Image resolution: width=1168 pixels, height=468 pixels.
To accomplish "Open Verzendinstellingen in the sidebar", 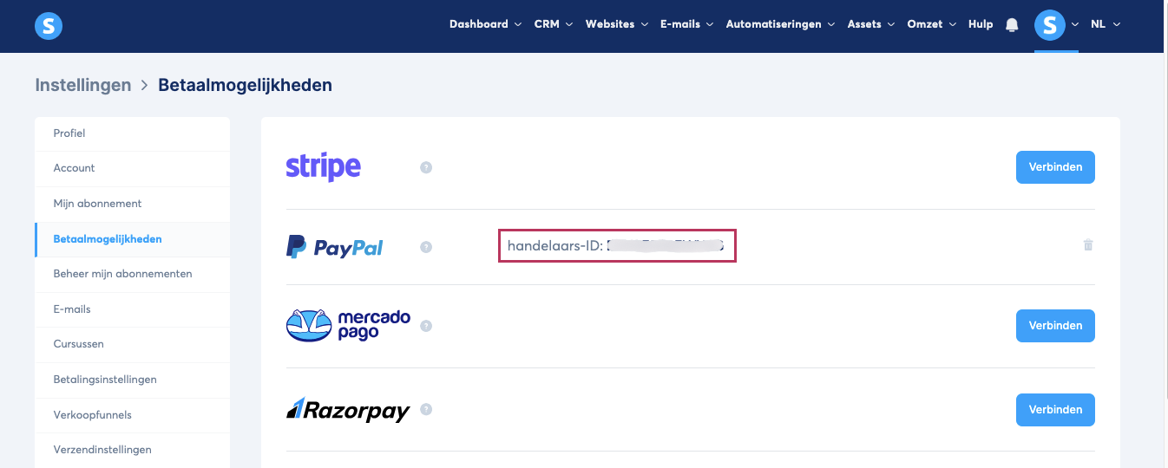I will pyautogui.click(x=132, y=450).
